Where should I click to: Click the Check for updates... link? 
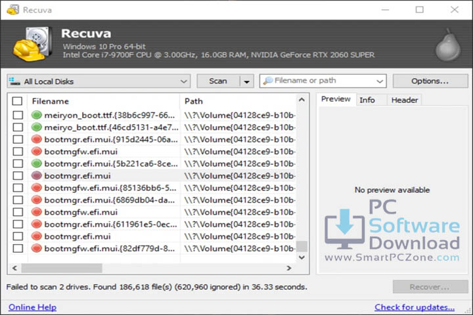coord(415,307)
